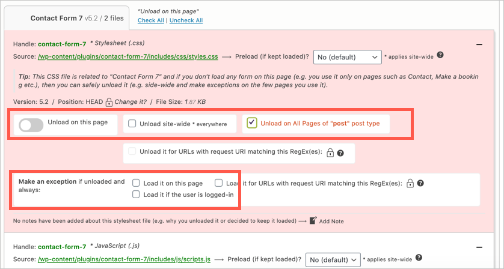The height and width of the screenshot is (269, 504).
Task: Open the JavaScript Preload dropdown
Action: coord(333,259)
